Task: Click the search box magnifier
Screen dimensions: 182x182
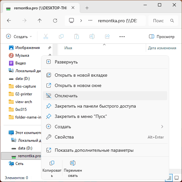Action: pyautogui.click(x=172, y=21)
